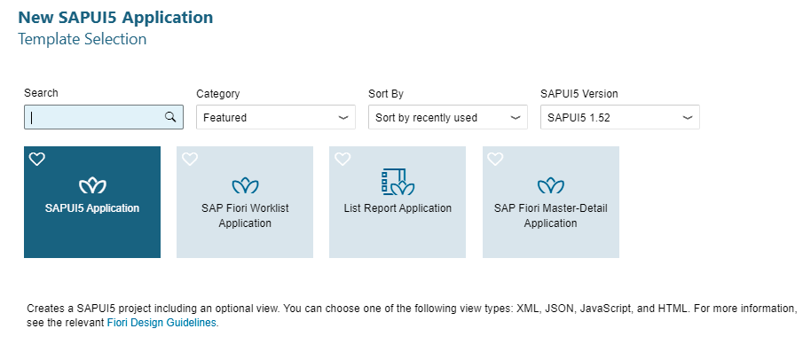
Task: Select the List Report Application label
Action: click(398, 207)
